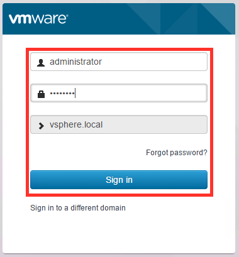This screenshot has width=239, height=257.
Task: Click the word administrator in username box
Action: pos(75,62)
